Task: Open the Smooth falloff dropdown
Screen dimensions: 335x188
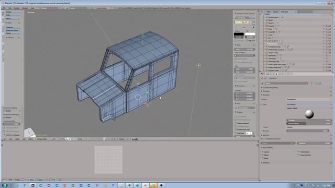Action: (12, 118)
